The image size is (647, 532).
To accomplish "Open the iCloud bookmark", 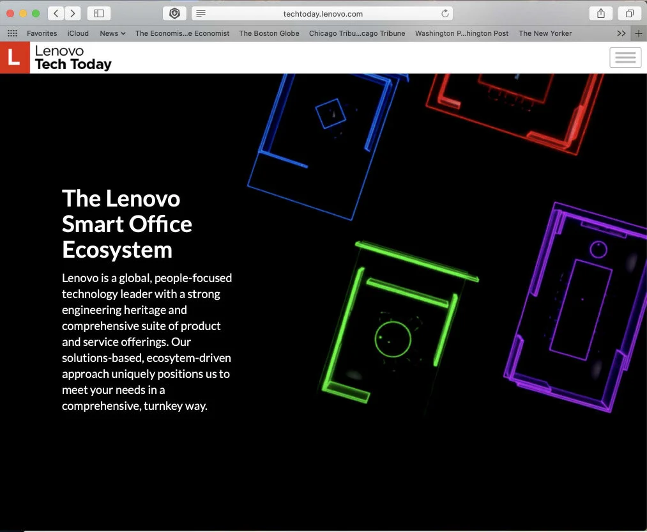I will coord(78,33).
